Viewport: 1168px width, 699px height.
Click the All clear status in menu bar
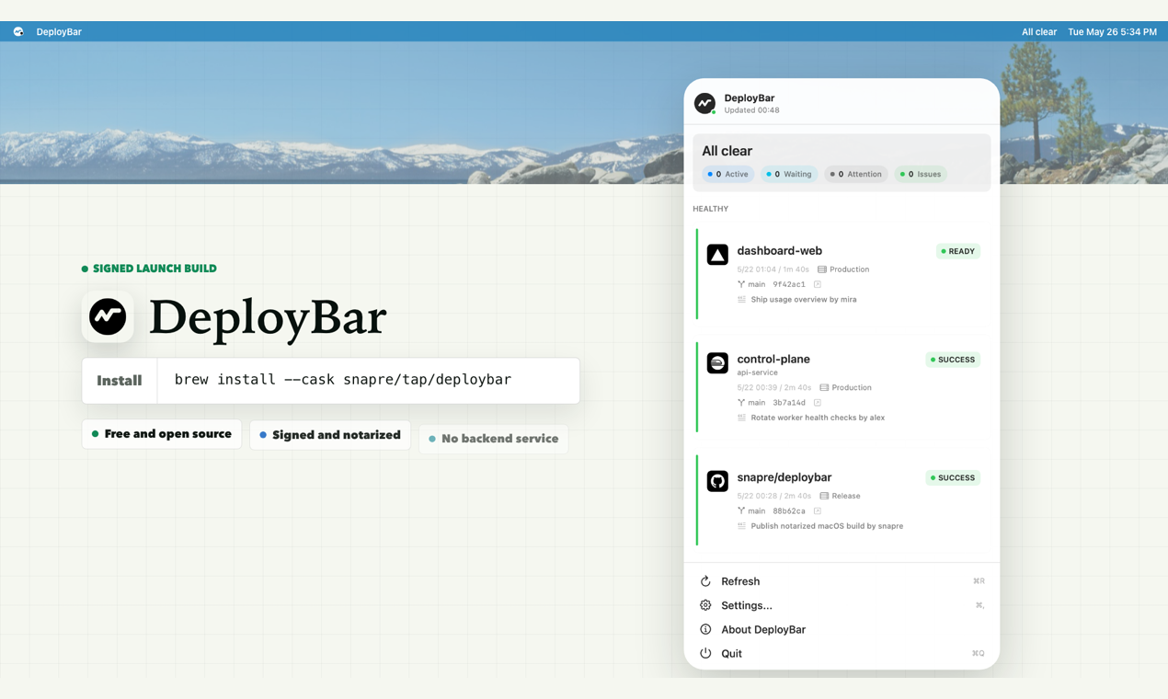1039,31
